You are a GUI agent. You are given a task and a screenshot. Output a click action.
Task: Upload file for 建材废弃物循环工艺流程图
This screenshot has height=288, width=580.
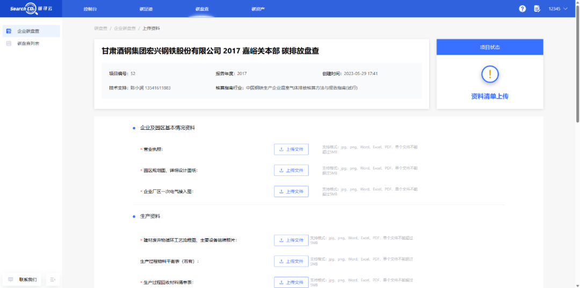291,240
